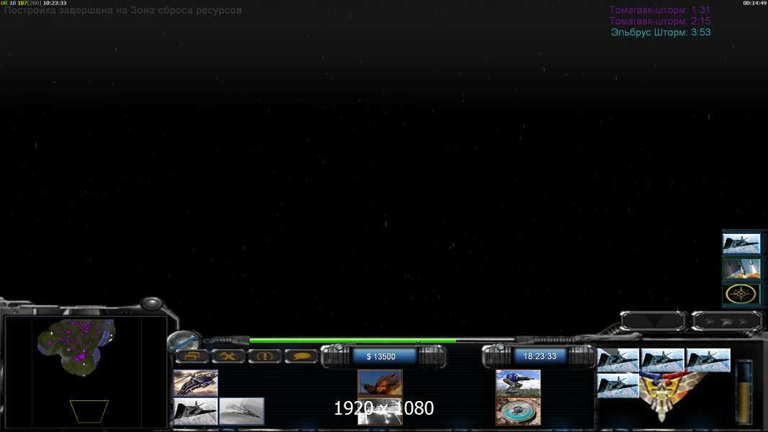Select the circular landing pad icon
Screen dimensions: 768x432
518,411
